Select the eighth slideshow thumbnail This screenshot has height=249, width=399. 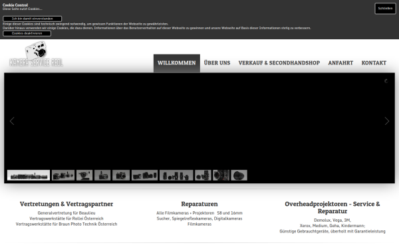point(203,175)
